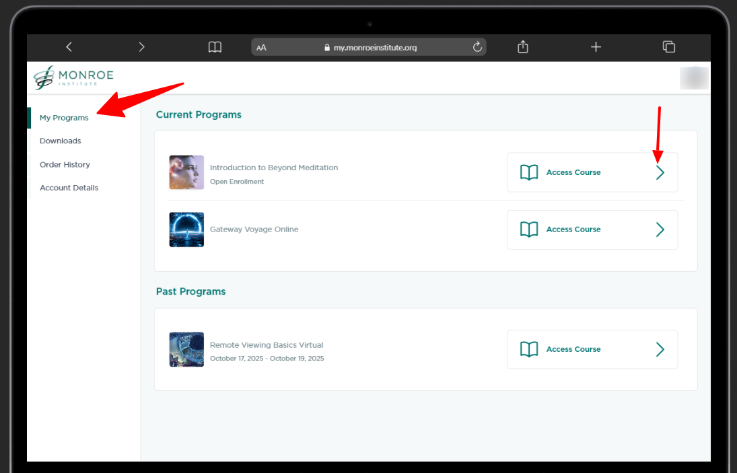Click chevron for Remote Viewing Basics Virtual course

(x=660, y=349)
